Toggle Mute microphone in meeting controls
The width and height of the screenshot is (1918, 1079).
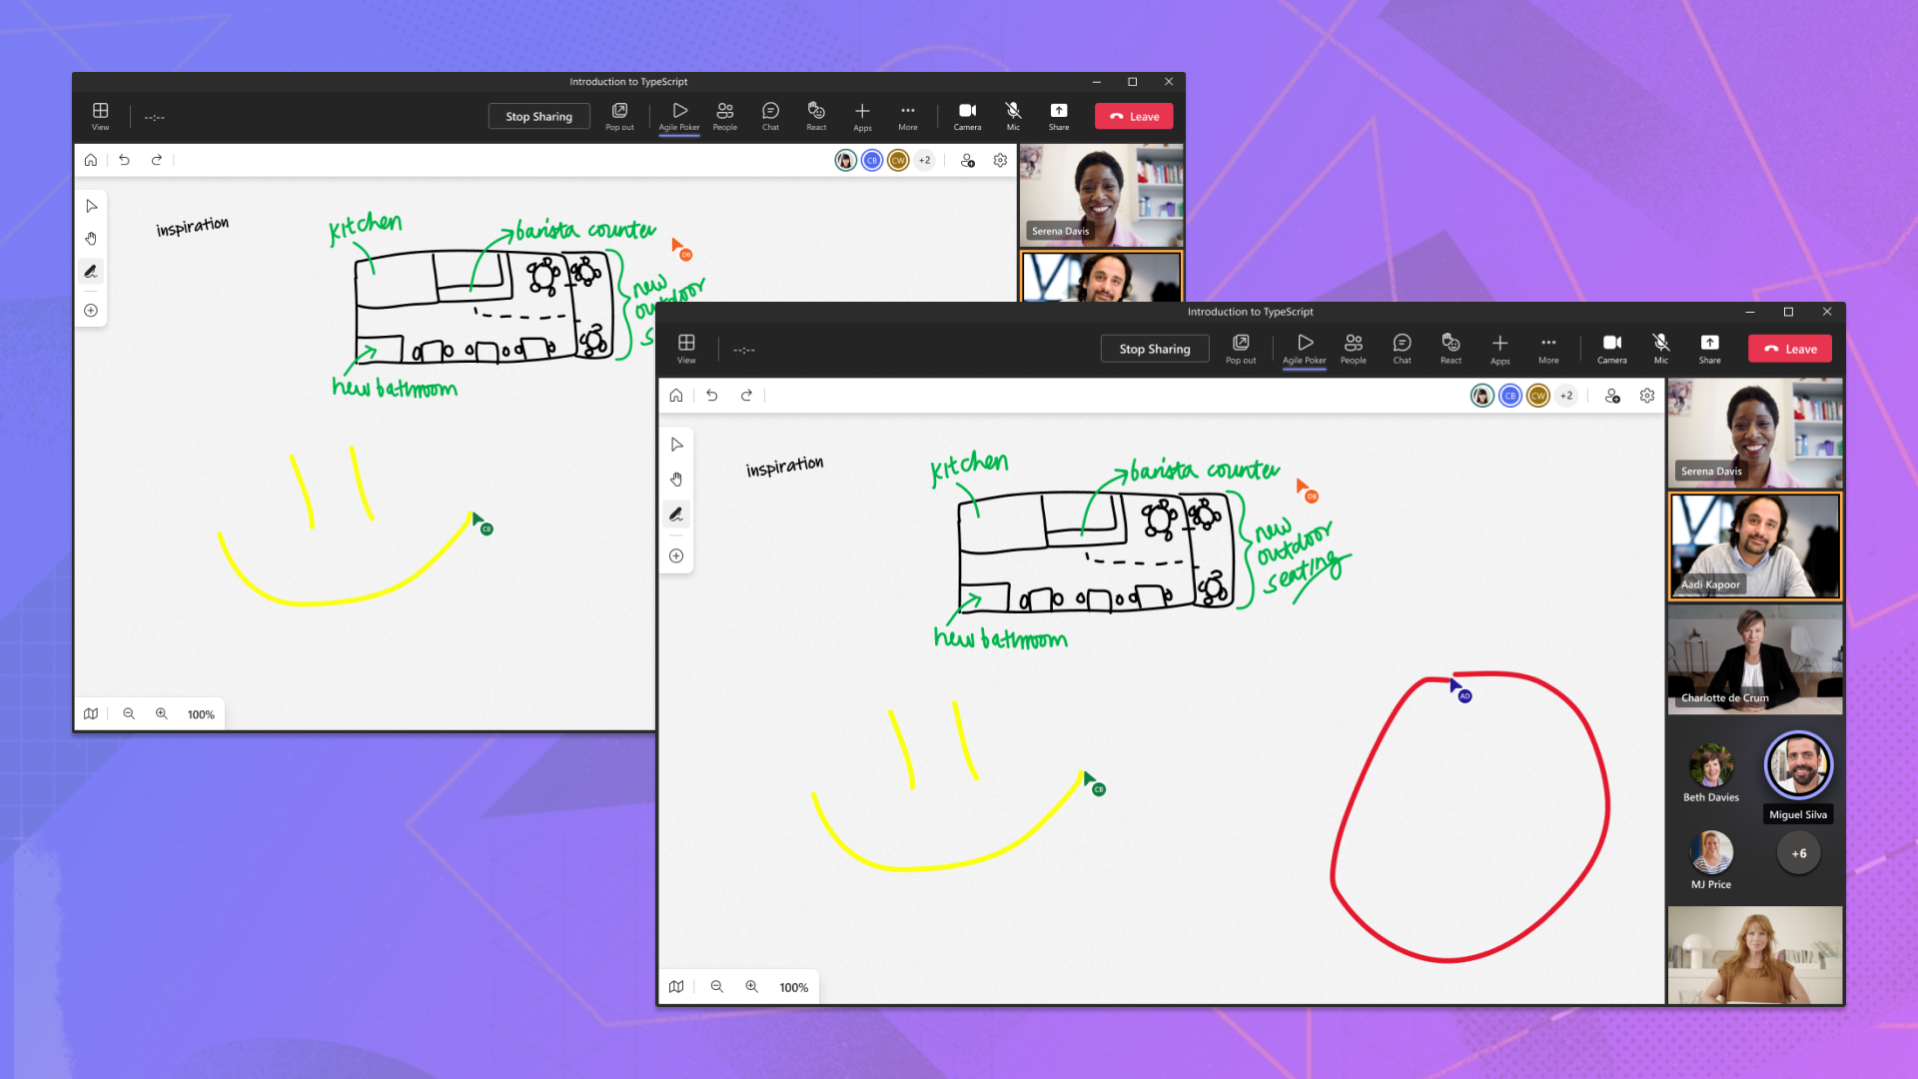[x=1661, y=348]
